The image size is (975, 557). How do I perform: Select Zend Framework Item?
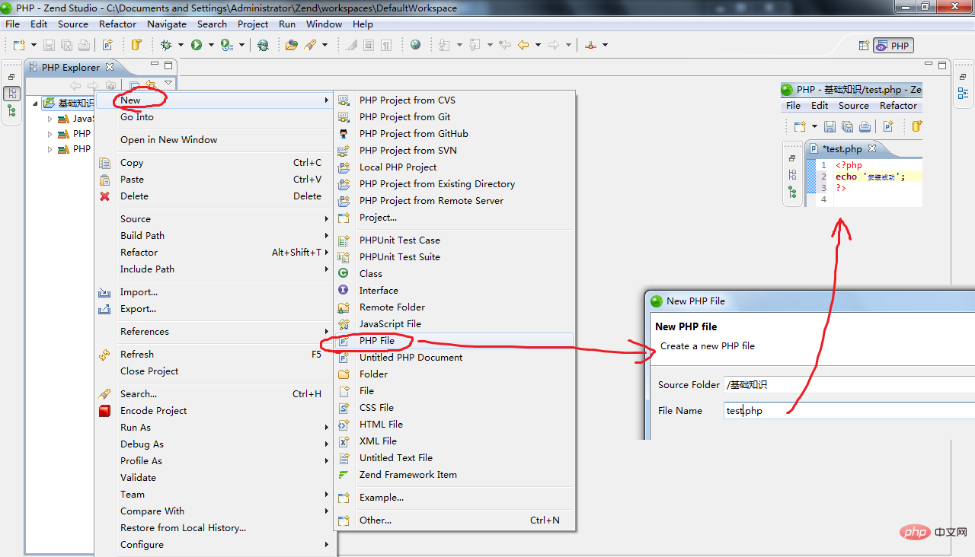(x=454, y=474)
